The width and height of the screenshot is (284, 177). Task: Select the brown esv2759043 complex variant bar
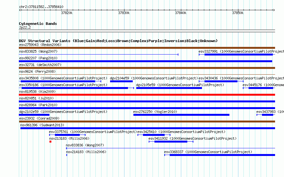point(147,48)
